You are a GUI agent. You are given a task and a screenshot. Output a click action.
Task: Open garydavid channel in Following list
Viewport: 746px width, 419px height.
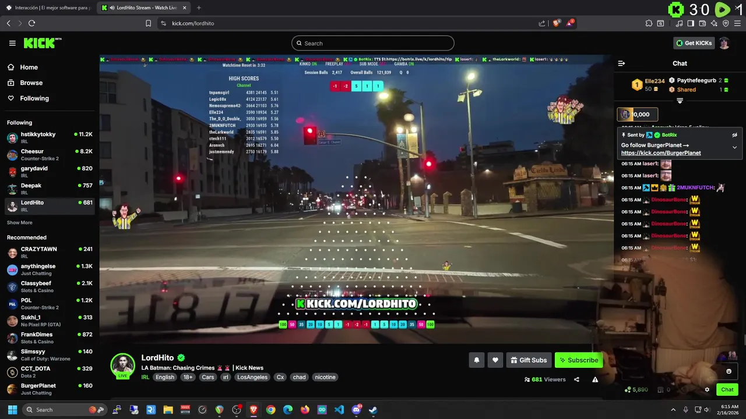coord(50,172)
